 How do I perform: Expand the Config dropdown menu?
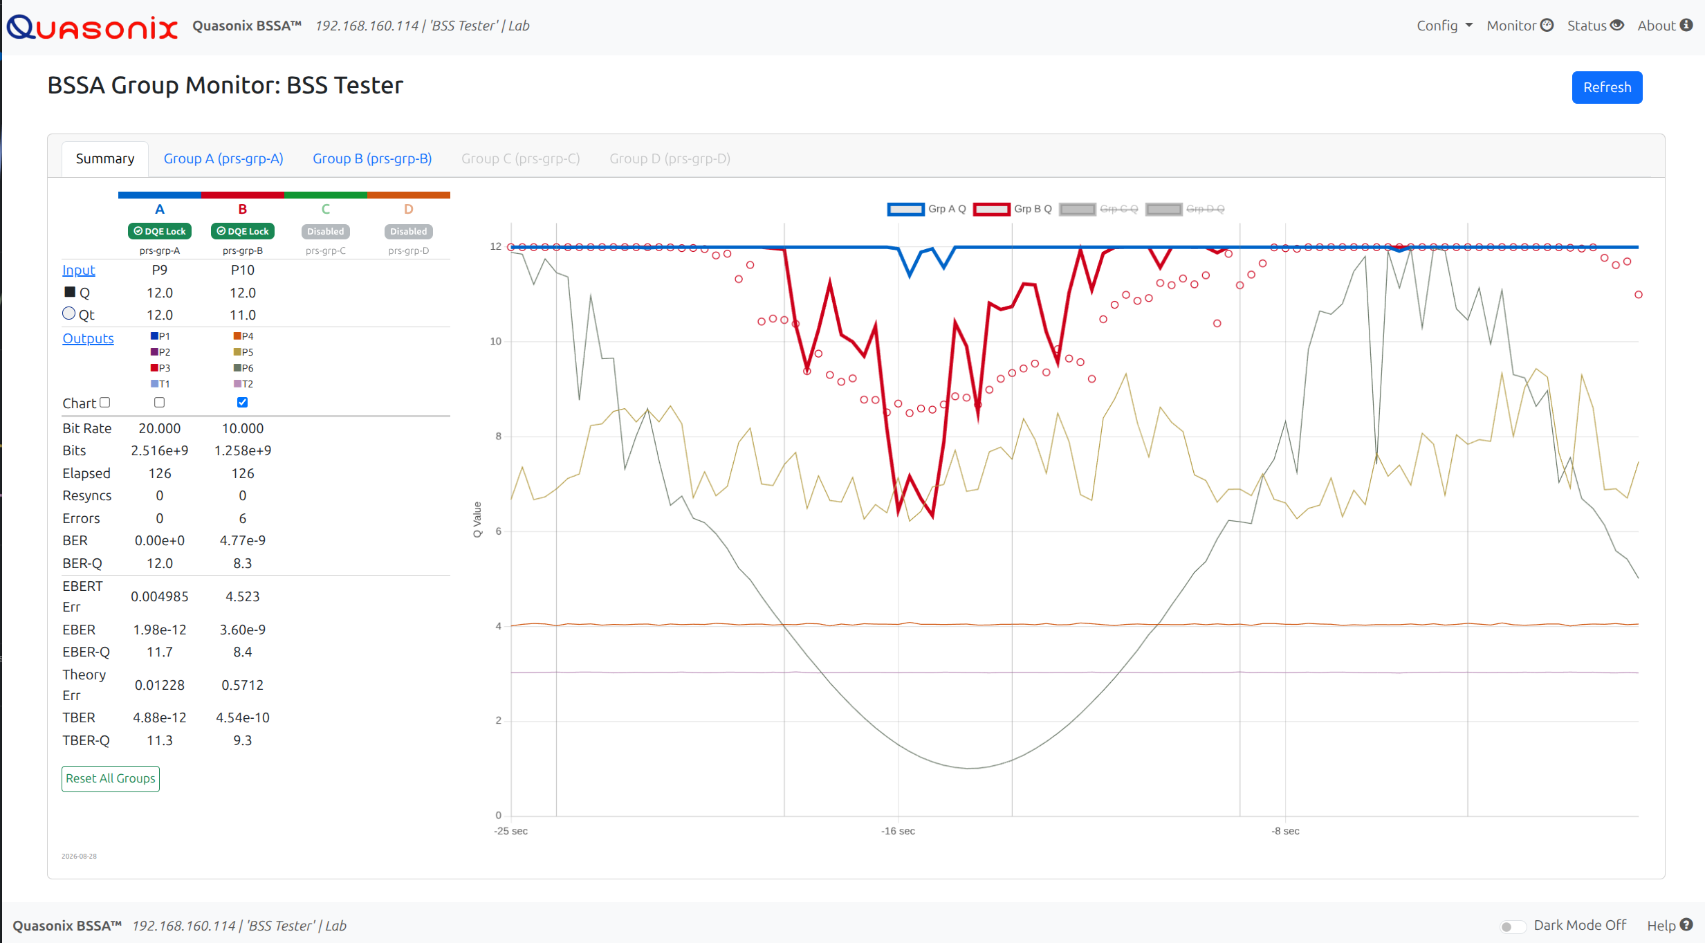1444,26
